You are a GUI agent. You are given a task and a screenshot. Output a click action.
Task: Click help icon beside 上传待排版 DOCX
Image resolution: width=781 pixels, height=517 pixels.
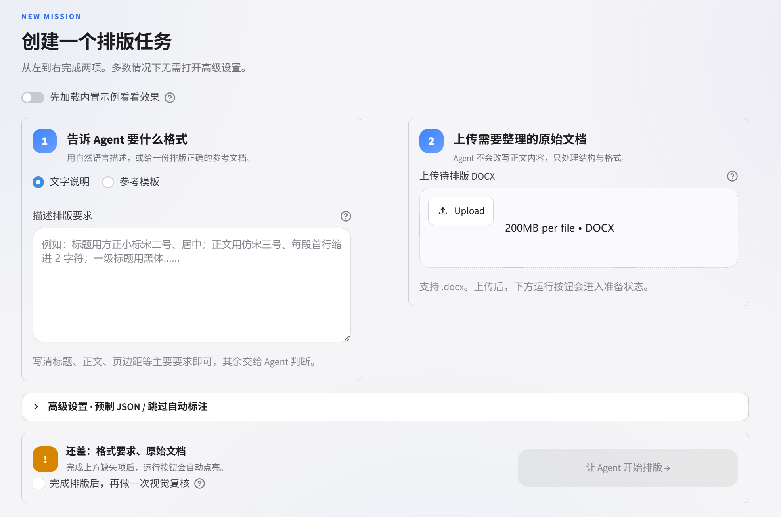(x=732, y=176)
